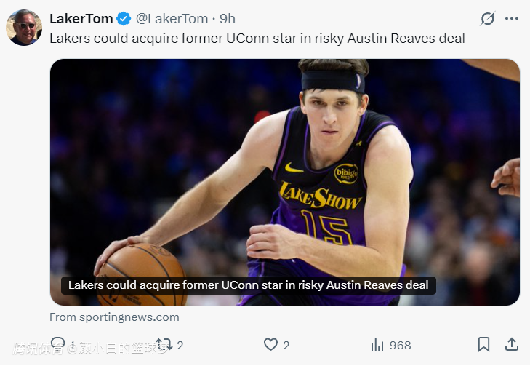Open the three-dot More options menu
The image size is (530, 366).
point(512,19)
